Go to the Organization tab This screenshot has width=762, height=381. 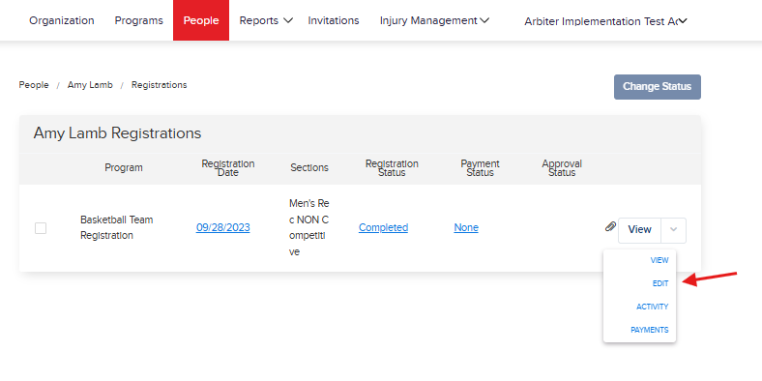[x=62, y=20]
